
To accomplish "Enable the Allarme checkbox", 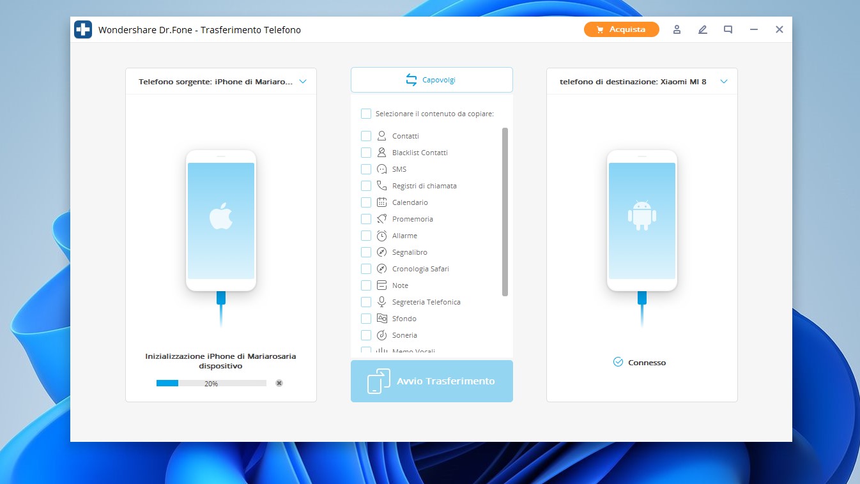I will point(366,236).
